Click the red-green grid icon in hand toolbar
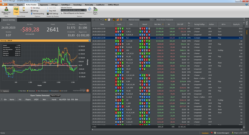The image size is (249, 135). pyautogui.click(x=114, y=20)
